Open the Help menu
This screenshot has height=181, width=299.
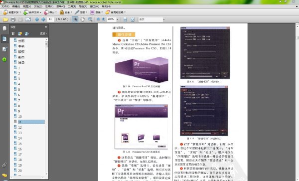[106, 6]
